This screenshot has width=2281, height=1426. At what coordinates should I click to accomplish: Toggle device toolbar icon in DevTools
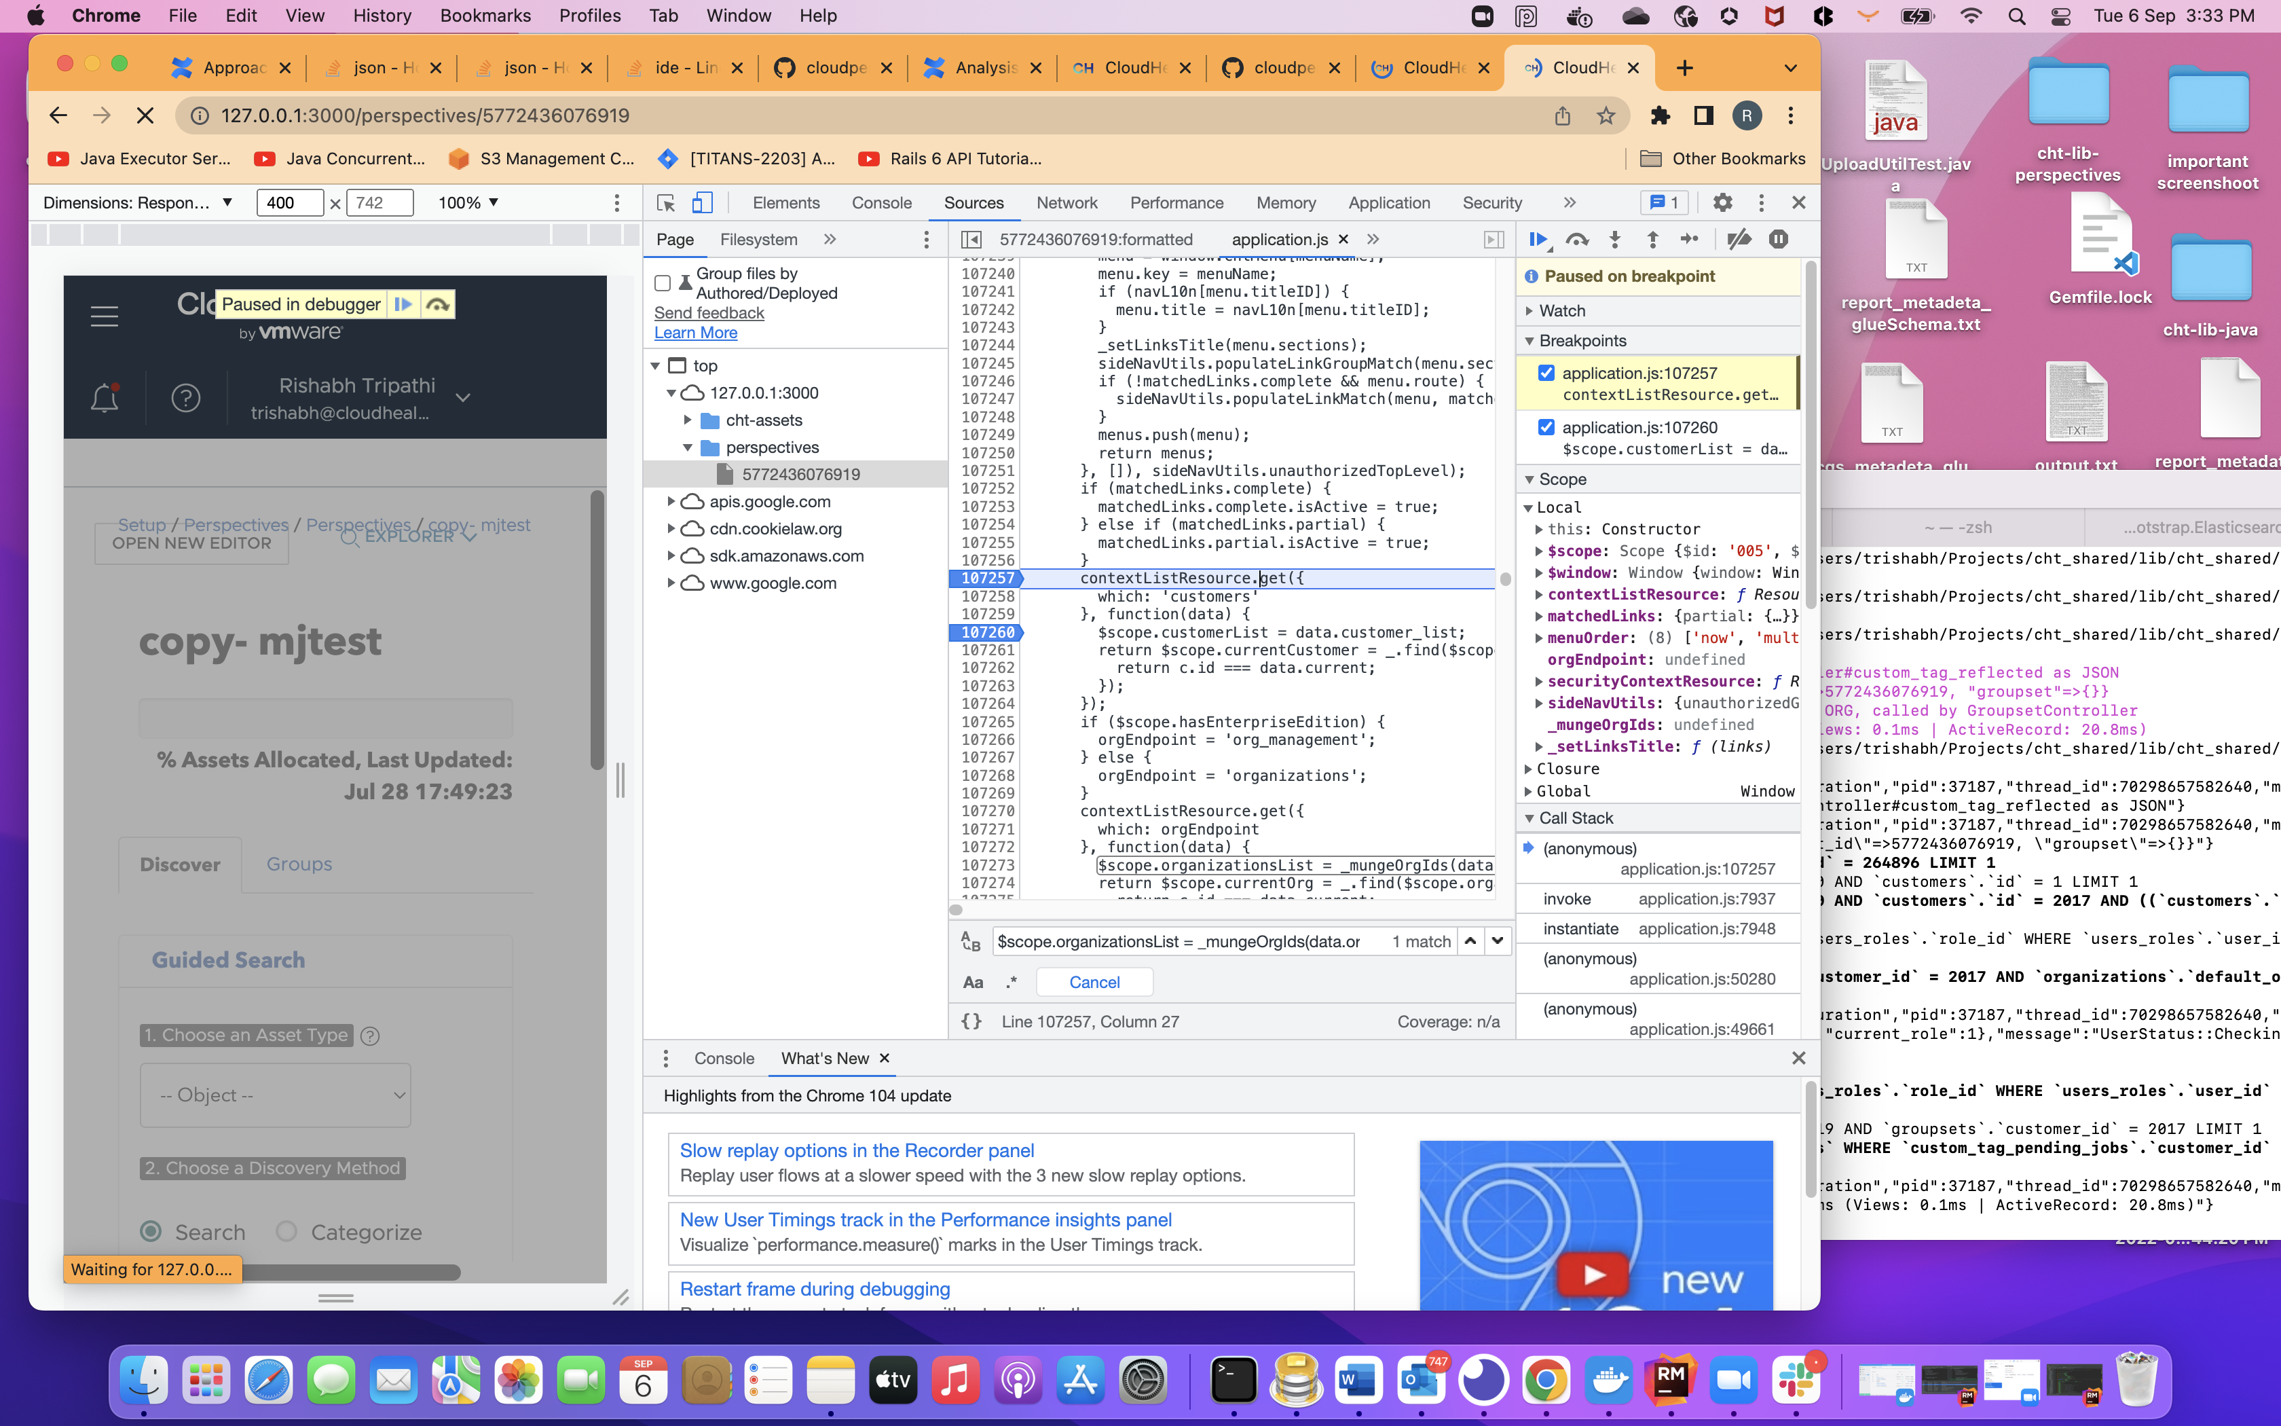(702, 203)
